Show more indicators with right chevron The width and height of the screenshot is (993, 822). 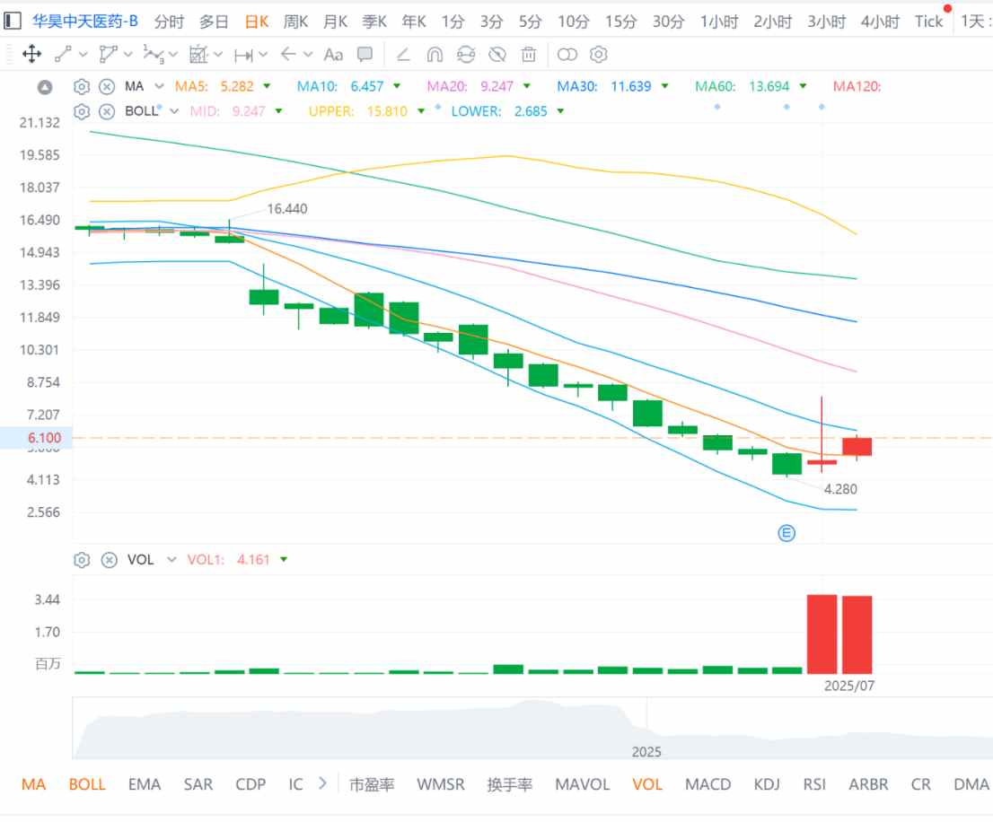(322, 783)
